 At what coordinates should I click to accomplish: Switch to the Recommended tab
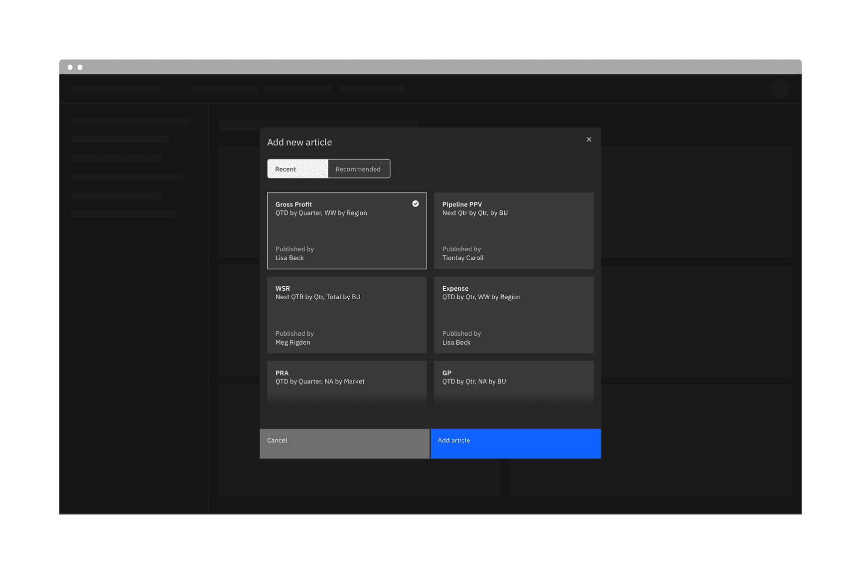coord(358,169)
